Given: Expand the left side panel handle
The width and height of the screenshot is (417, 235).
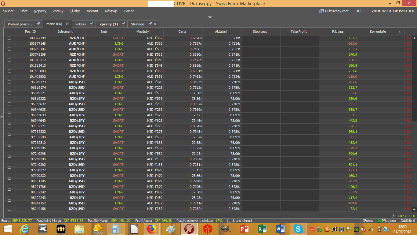Looking at the screenshot, I should pyautogui.click(x=1, y=116).
